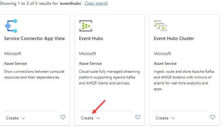The image size is (224, 128).
Task: Create an Event Hubs Cluster
Action: (x=162, y=118)
